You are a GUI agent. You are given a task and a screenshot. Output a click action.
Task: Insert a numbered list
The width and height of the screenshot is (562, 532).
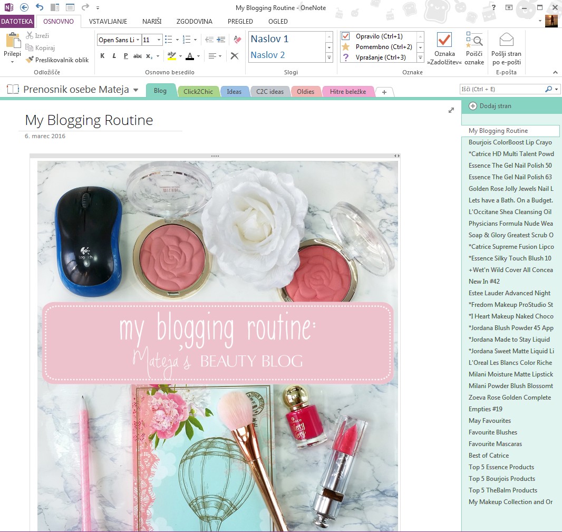[x=187, y=40]
